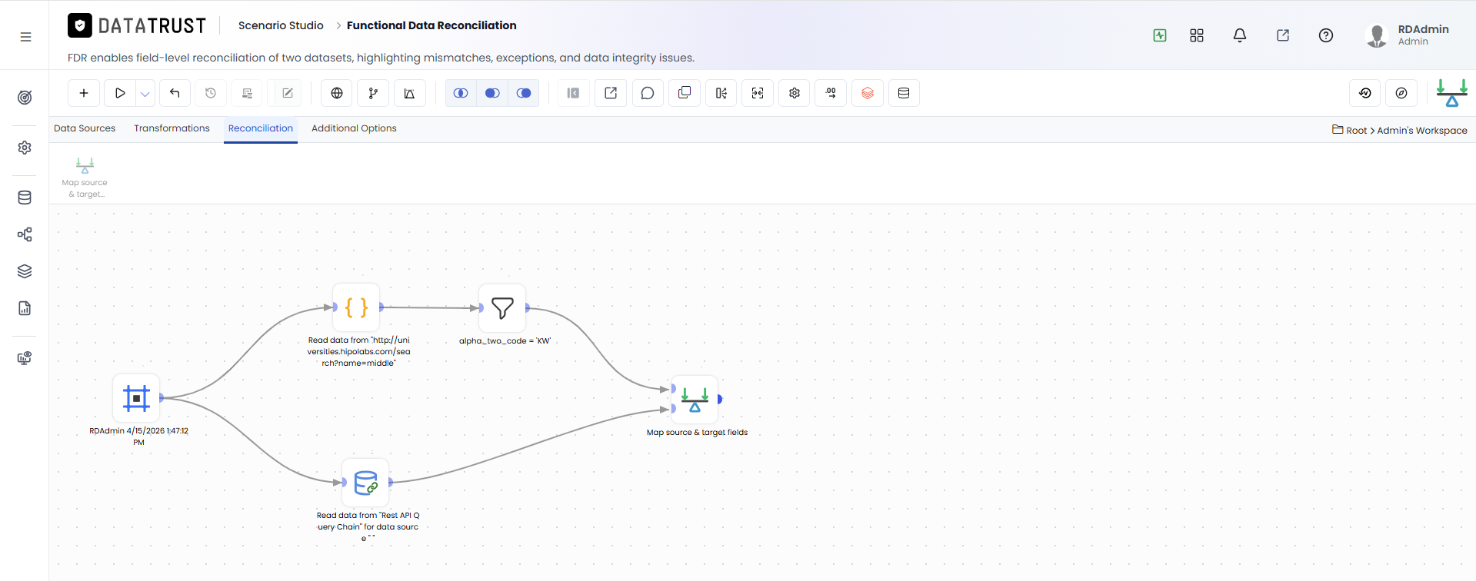Select the first overlapping-circles join toggle
Viewport: 1476px width, 581px height.
(461, 93)
